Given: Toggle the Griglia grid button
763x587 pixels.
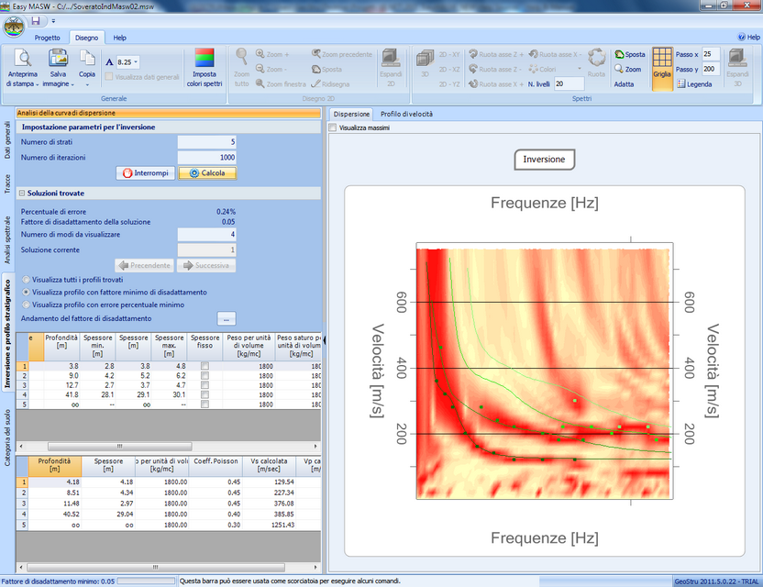Looking at the screenshot, I should 661,69.
